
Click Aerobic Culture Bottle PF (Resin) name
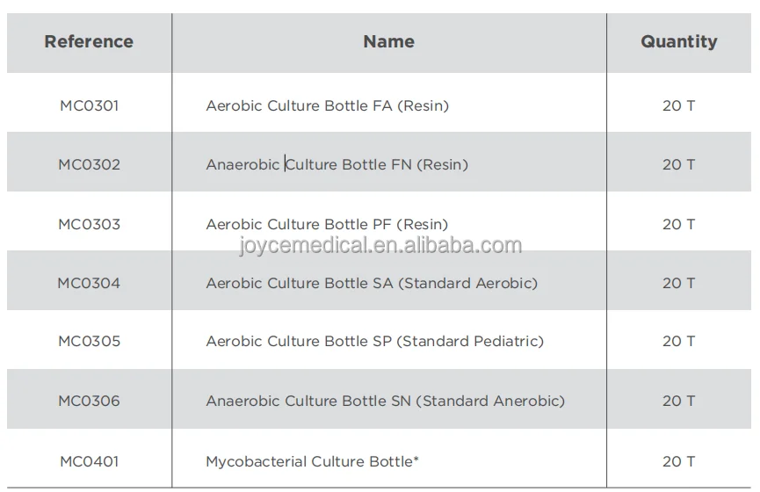pos(327,224)
